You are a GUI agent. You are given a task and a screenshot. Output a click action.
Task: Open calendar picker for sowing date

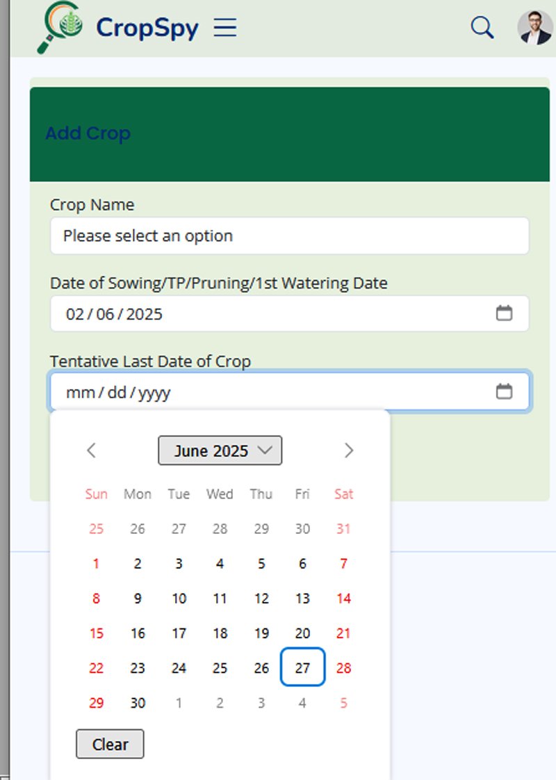(504, 314)
